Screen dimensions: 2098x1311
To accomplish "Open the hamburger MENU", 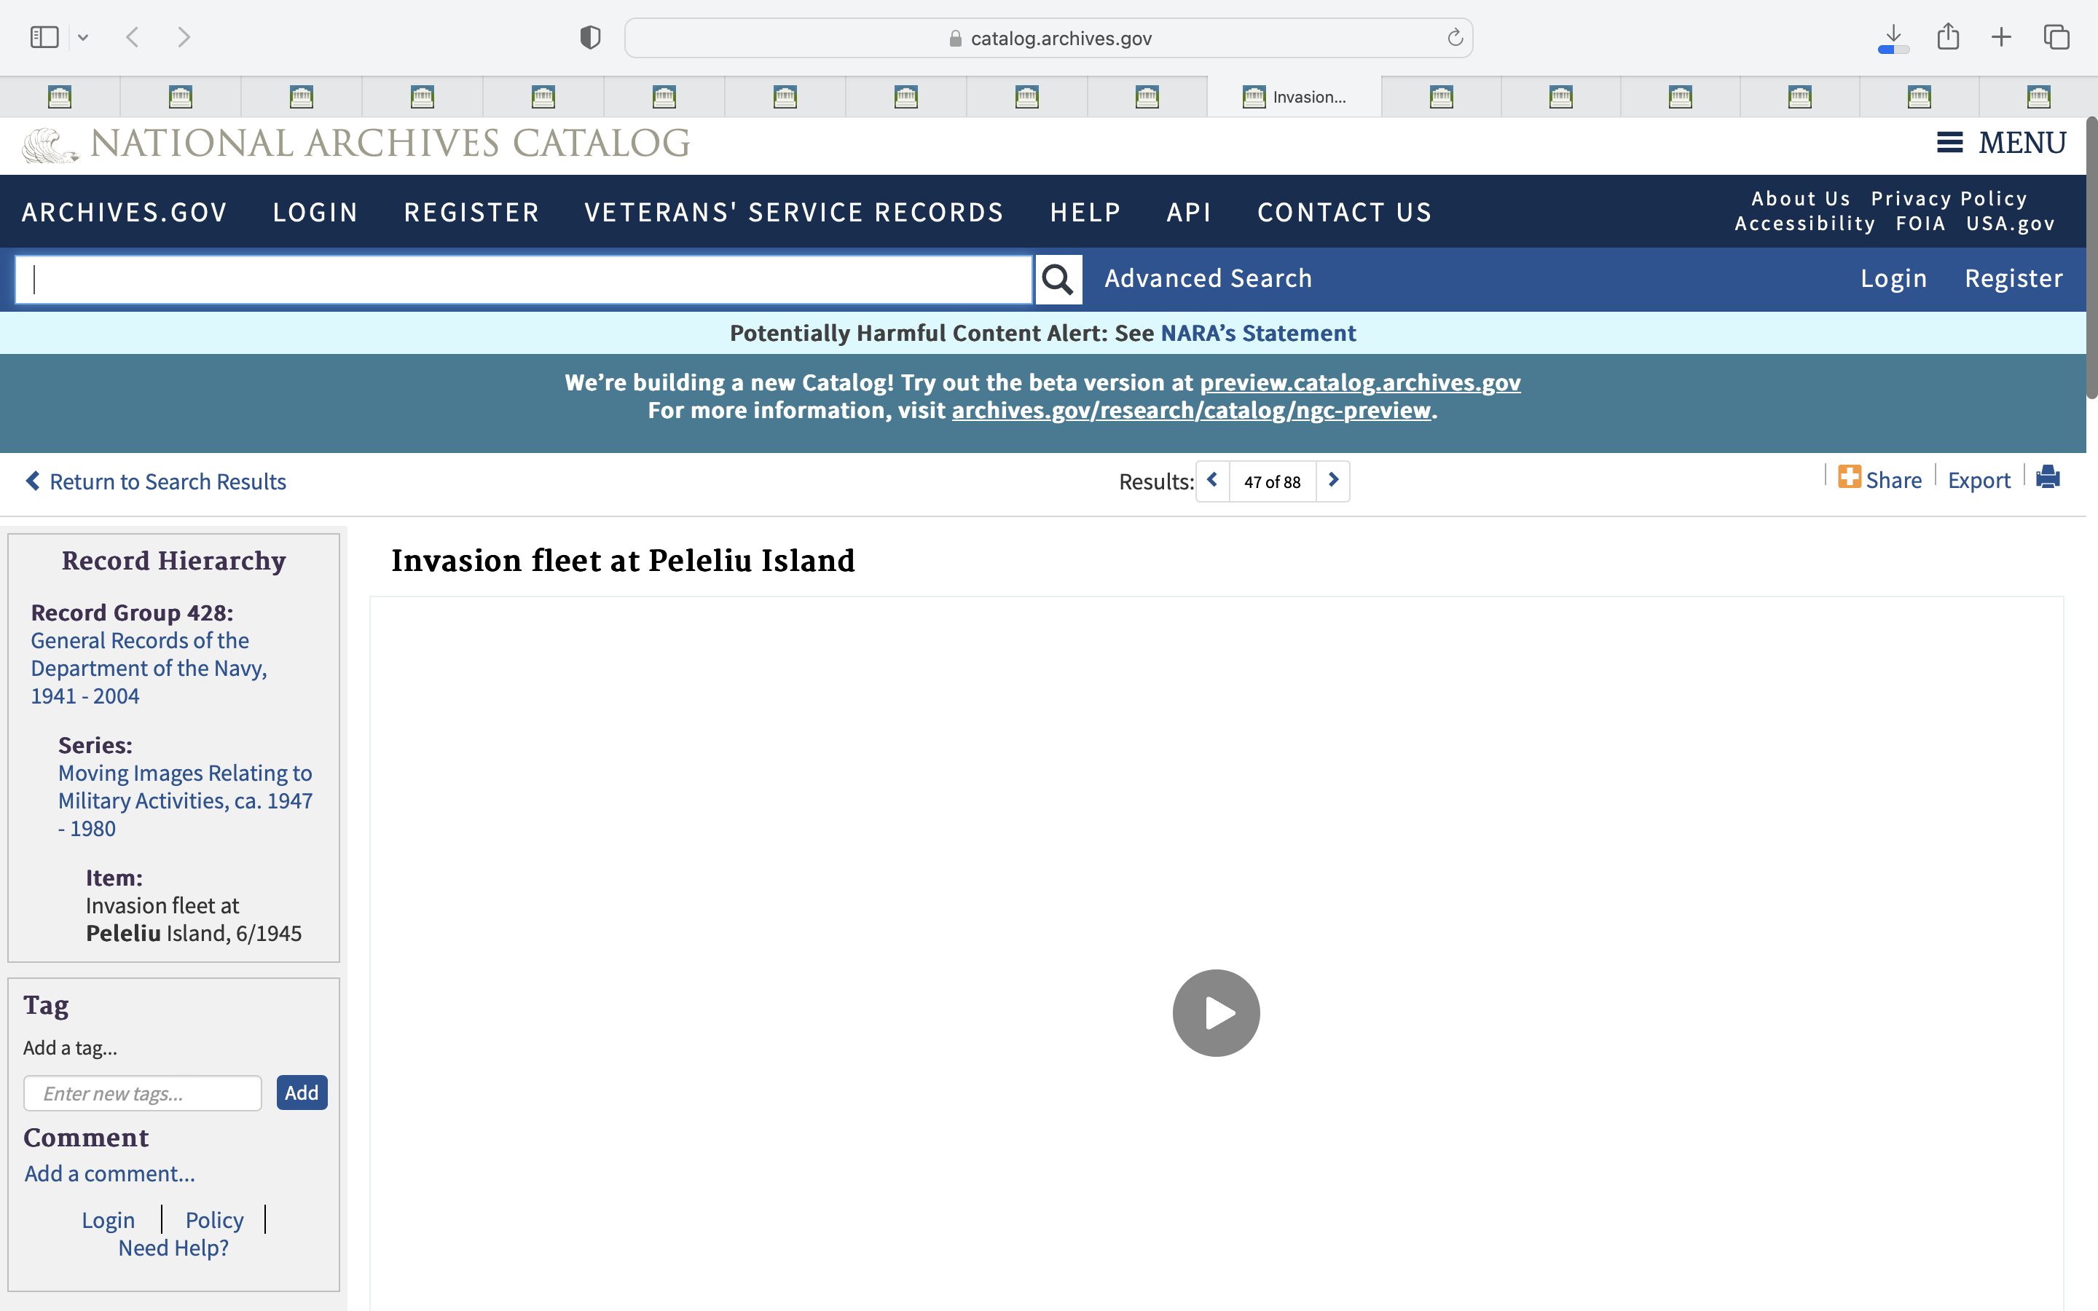I will click(2001, 142).
